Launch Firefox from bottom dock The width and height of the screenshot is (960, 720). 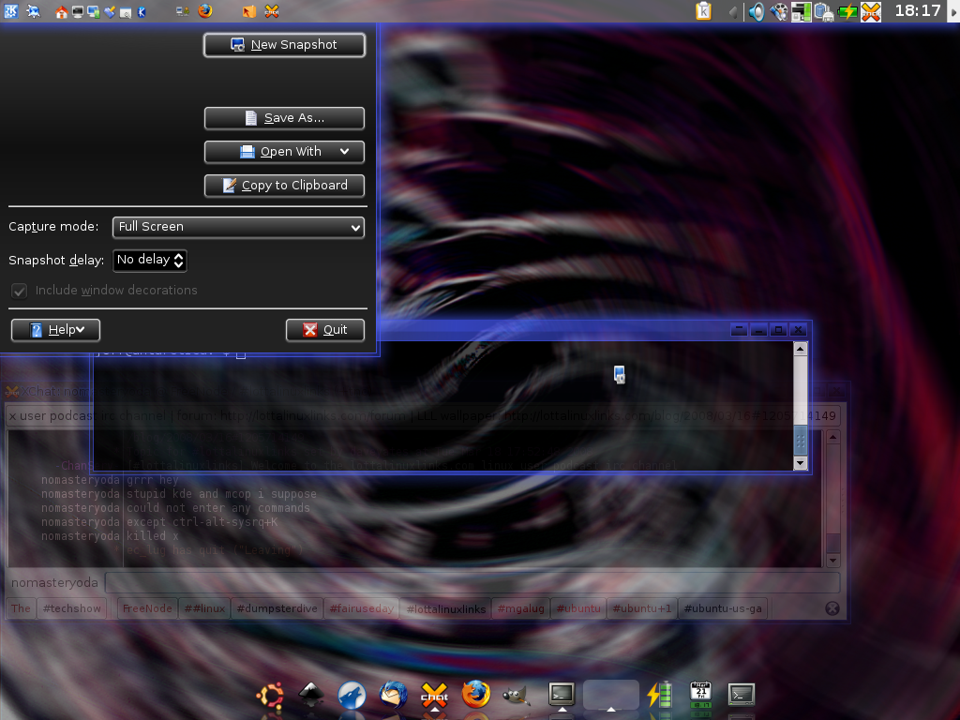coord(475,695)
